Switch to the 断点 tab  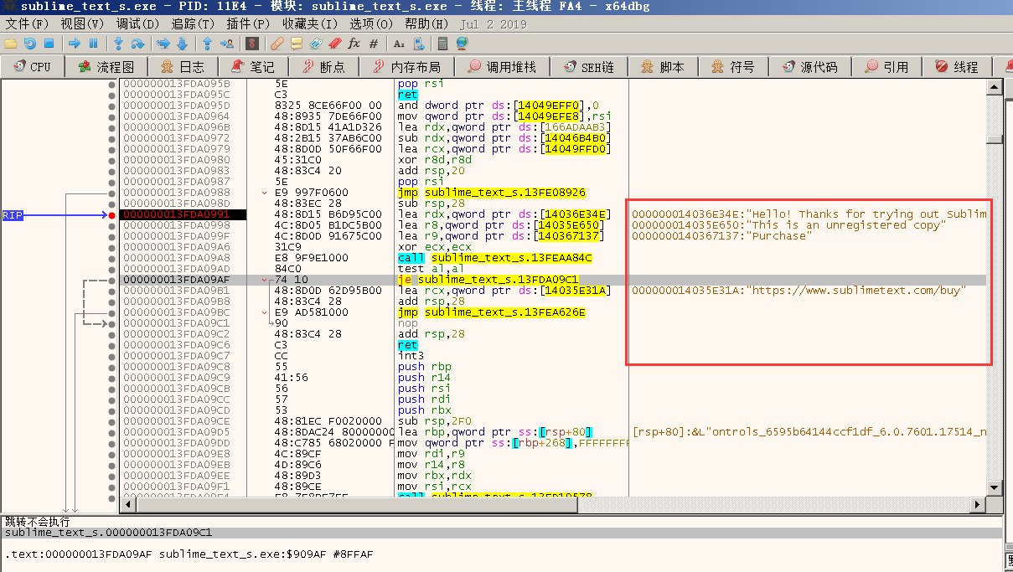323,67
